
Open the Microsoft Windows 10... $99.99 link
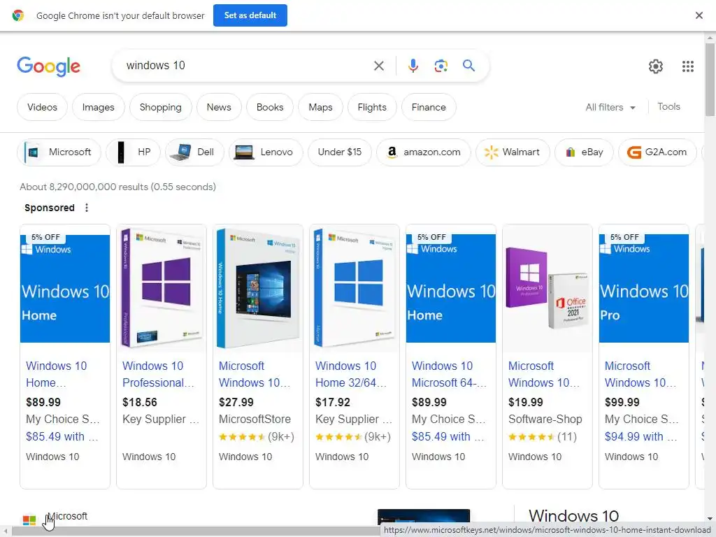[640, 375]
